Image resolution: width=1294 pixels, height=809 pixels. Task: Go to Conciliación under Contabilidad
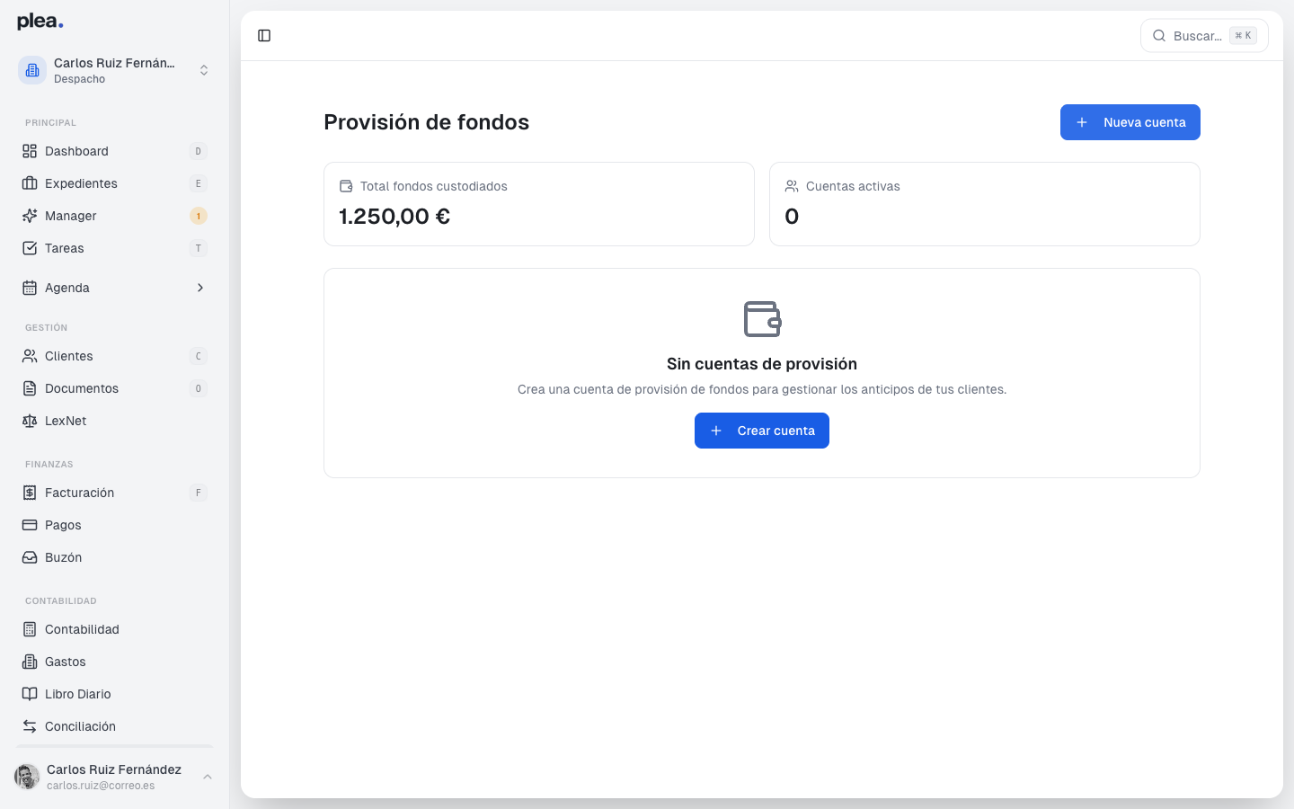80,726
